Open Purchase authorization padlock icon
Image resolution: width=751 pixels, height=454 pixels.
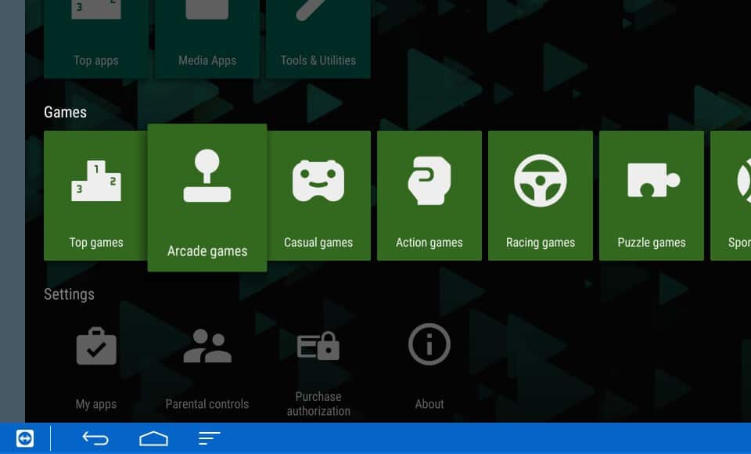[318, 344]
